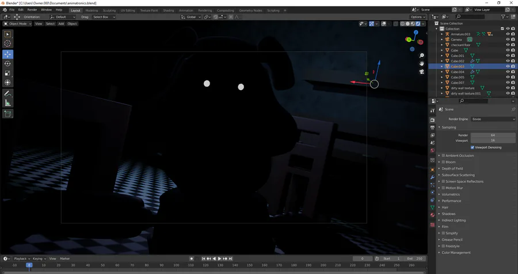
Task: Open the viewport View menu button
Action: [39, 24]
